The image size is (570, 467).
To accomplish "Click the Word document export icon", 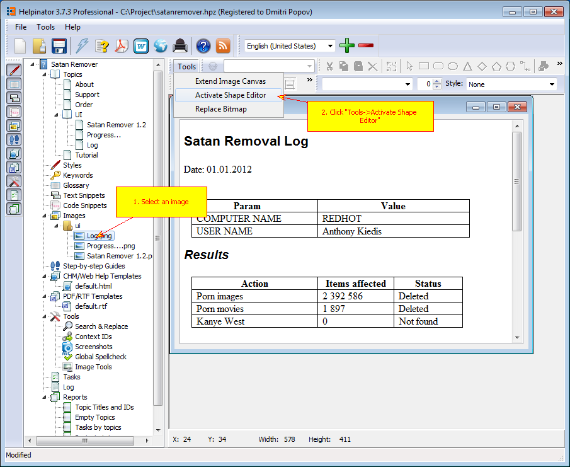I will 140,46.
